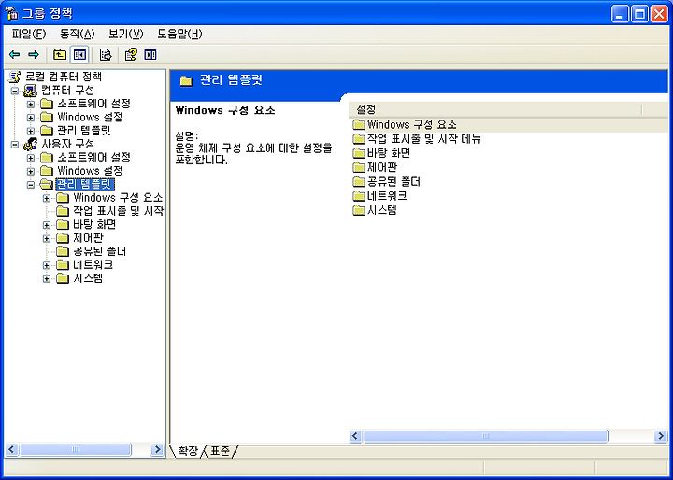The image size is (673, 480).
Task: Click the settings list horizontal scrollbar thumb
Action: click(485, 436)
